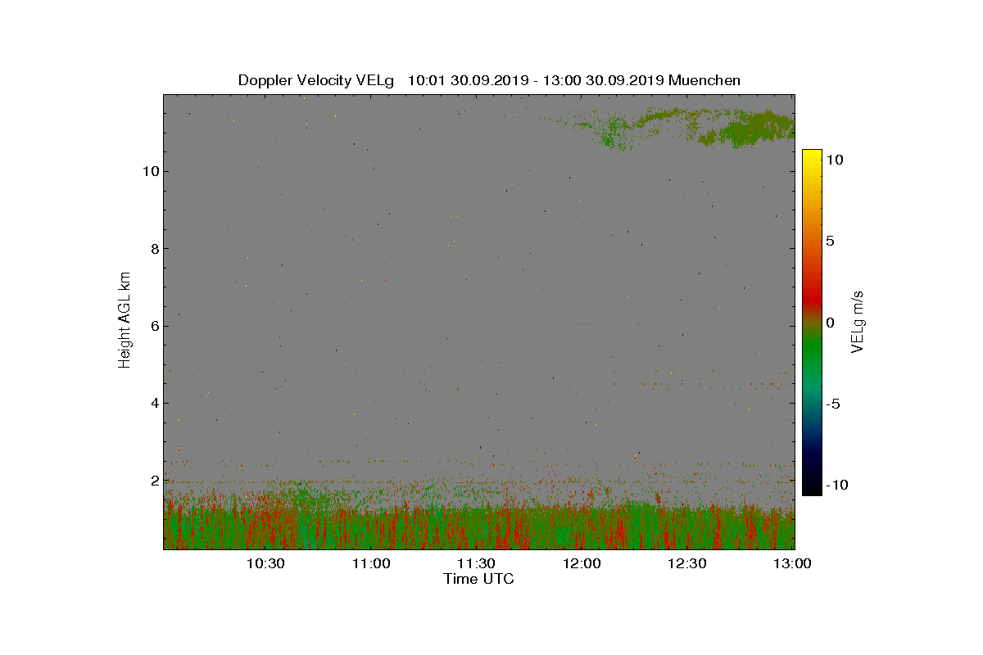The width and height of the screenshot is (983, 655).
Task: Select the 12:30 time tick label
Action: click(687, 563)
